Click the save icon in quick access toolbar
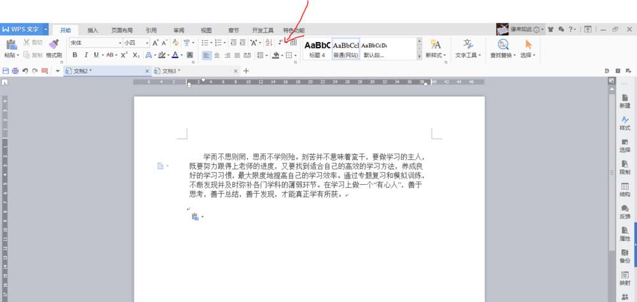637x302 pixels. click(6, 71)
